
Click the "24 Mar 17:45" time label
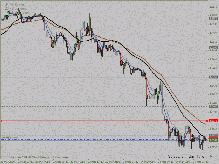(x=201, y=162)
